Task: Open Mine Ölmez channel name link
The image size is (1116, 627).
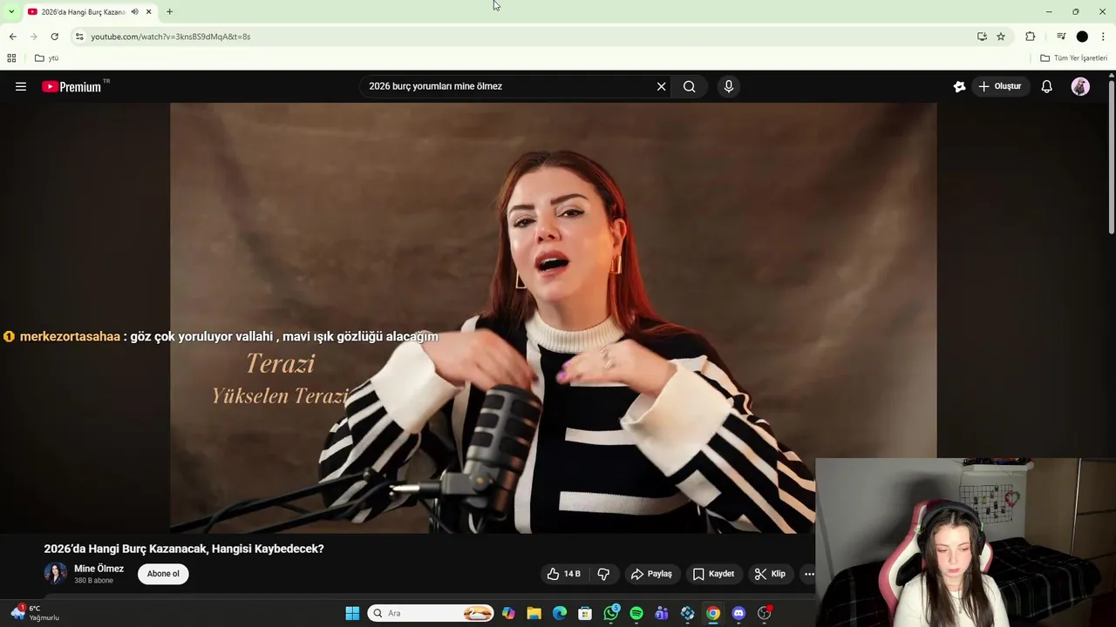Action: [x=99, y=569]
